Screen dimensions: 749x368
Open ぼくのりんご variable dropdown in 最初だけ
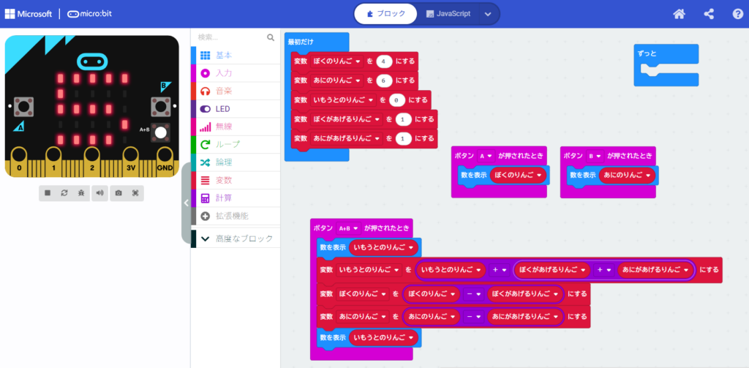pos(336,61)
